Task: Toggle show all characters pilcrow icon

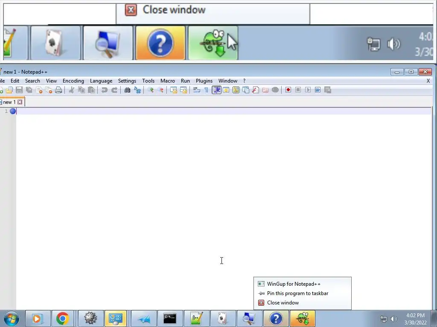Action: point(206,90)
